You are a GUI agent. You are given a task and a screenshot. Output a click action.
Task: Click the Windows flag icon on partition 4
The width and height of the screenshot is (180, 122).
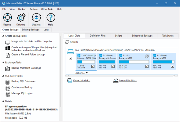[x=154, y=56]
